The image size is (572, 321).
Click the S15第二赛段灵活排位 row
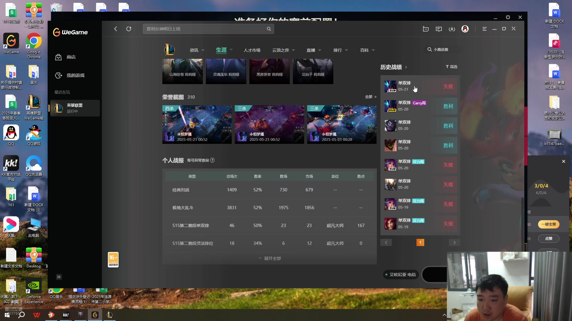pos(270,243)
